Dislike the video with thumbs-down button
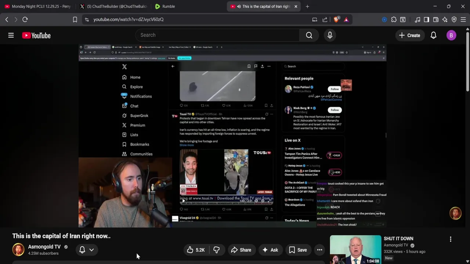Image resolution: width=470 pixels, height=264 pixels. point(217,250)
